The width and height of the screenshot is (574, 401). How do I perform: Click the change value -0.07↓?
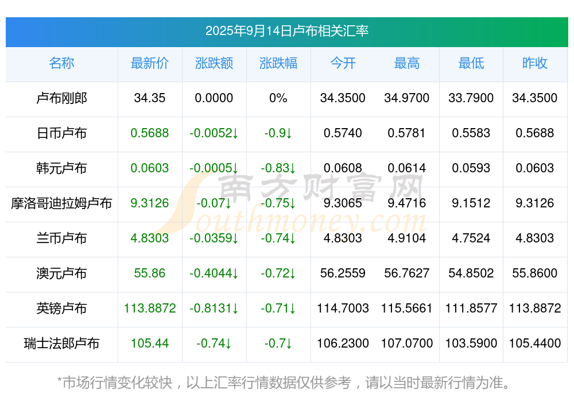[x=214, y=203]
